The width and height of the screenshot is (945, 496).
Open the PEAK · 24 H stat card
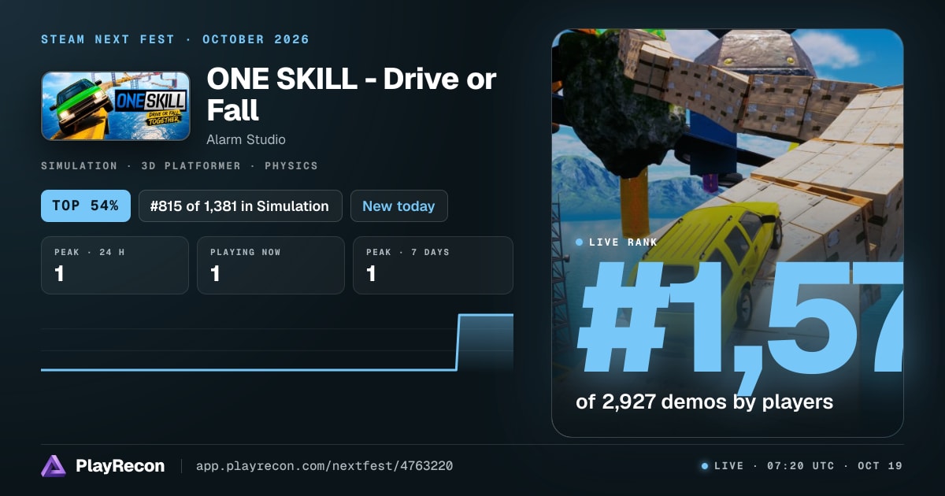[x=115, y=265]
